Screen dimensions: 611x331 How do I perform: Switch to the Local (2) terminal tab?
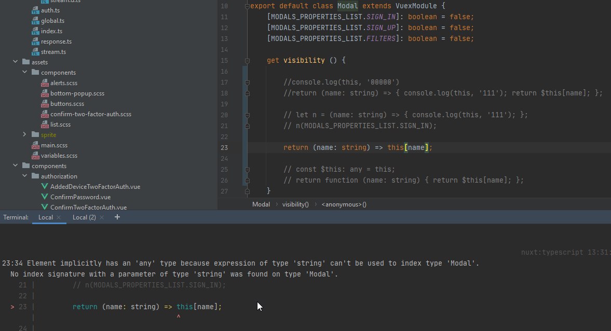click(x=84, y=217)
